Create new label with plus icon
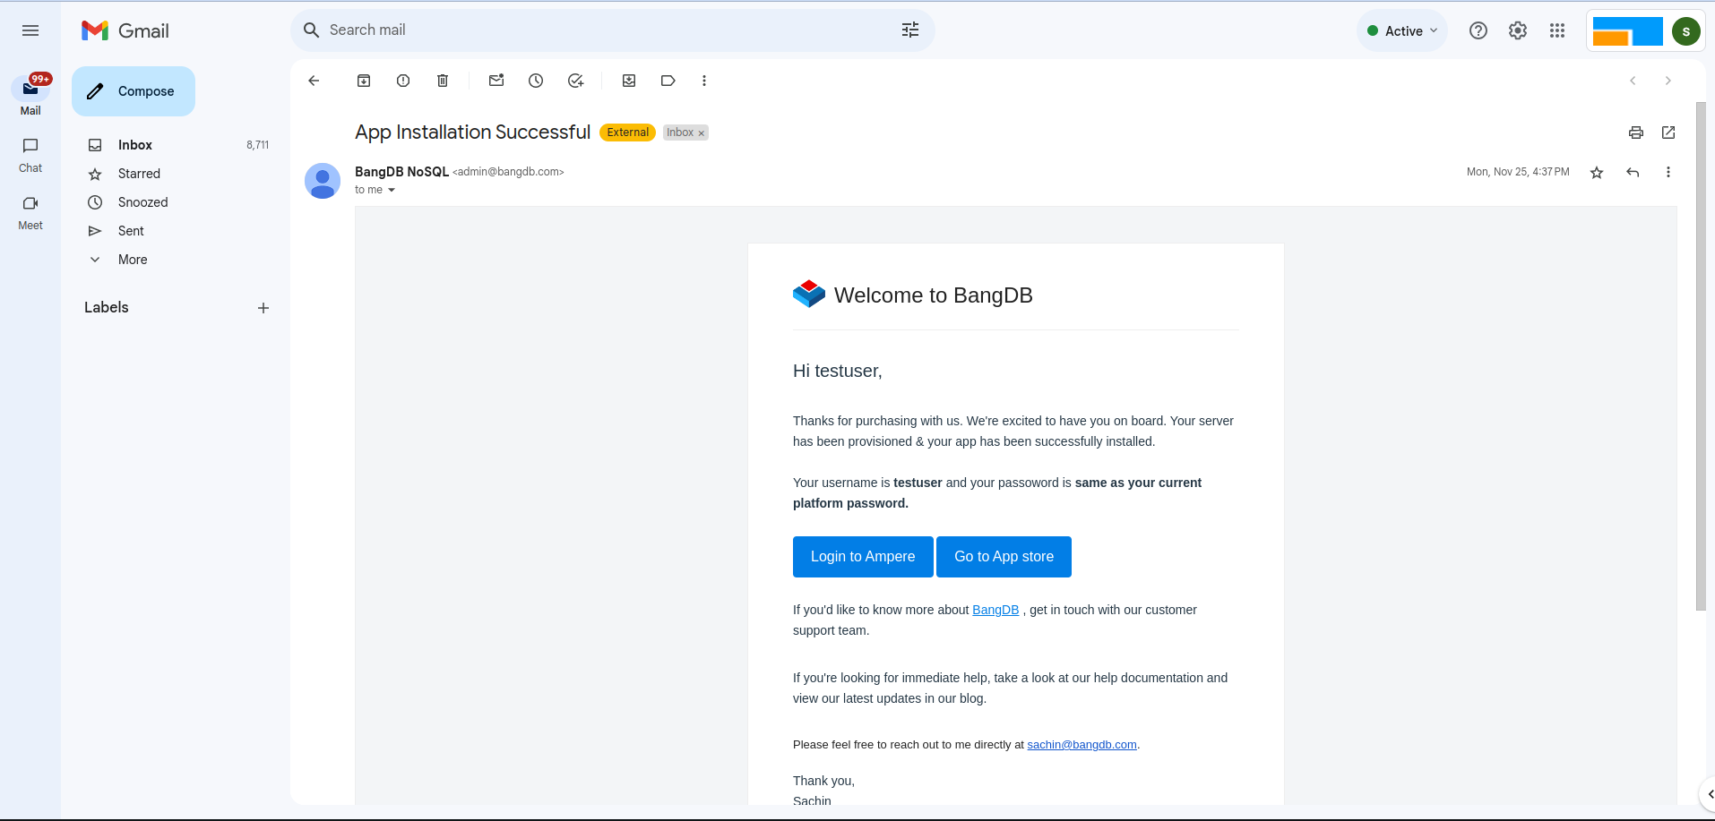Image resolution: width=1715 pixels, height=821 pixels. [263, 308]
